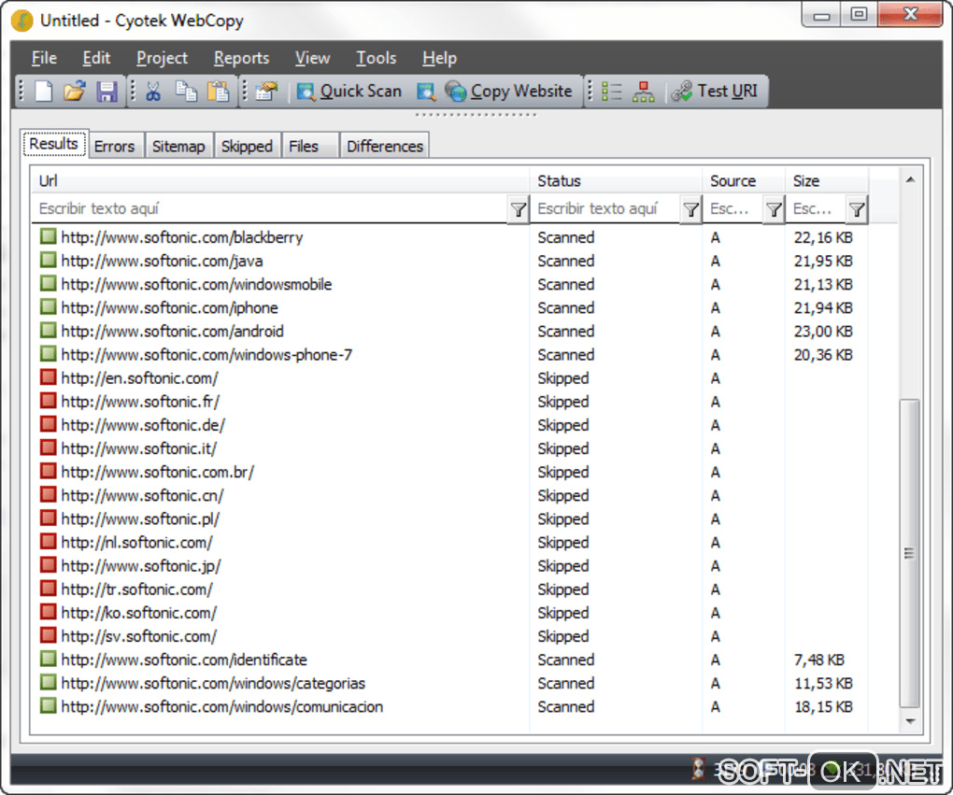Click Test URI button

(715, 92)
